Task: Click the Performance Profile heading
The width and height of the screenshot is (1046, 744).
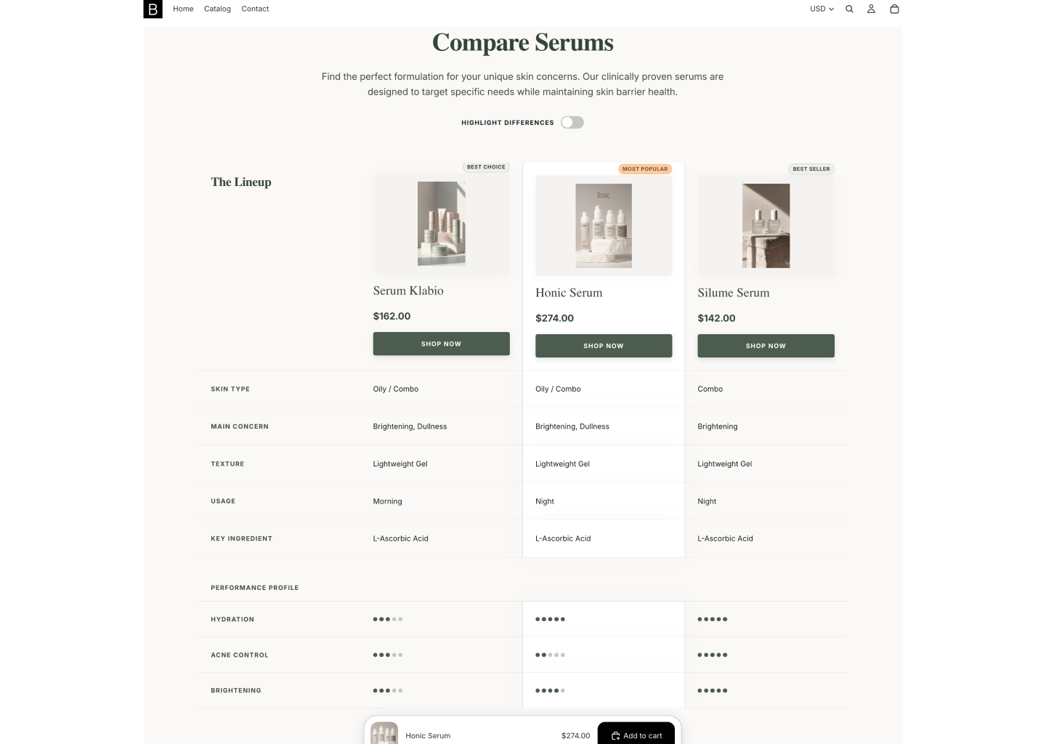Action: tap(254, 588)
